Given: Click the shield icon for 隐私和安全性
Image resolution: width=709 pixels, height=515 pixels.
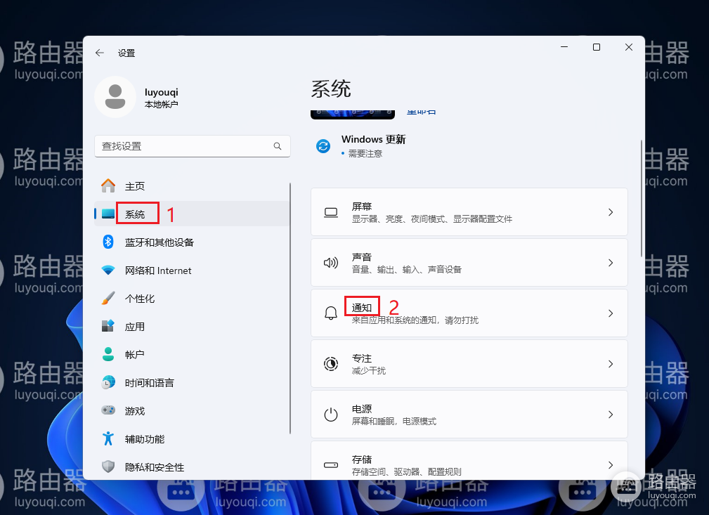Looking at the screenshot, I should click(108, 467).
